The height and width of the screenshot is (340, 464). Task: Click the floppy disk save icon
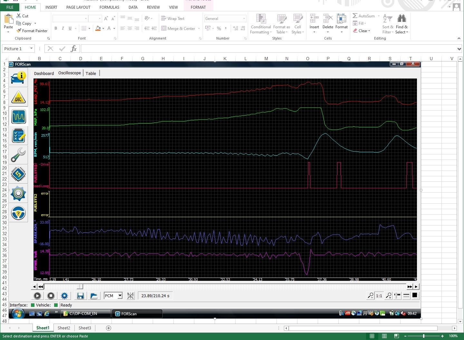[x=81, y=296]
